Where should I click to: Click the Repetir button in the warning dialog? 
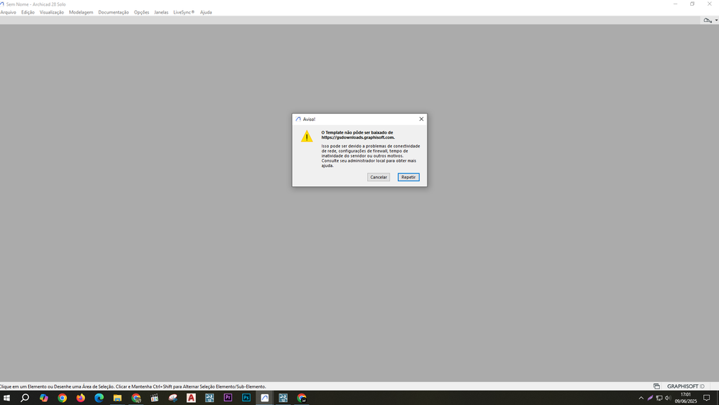tap(408, 177)
